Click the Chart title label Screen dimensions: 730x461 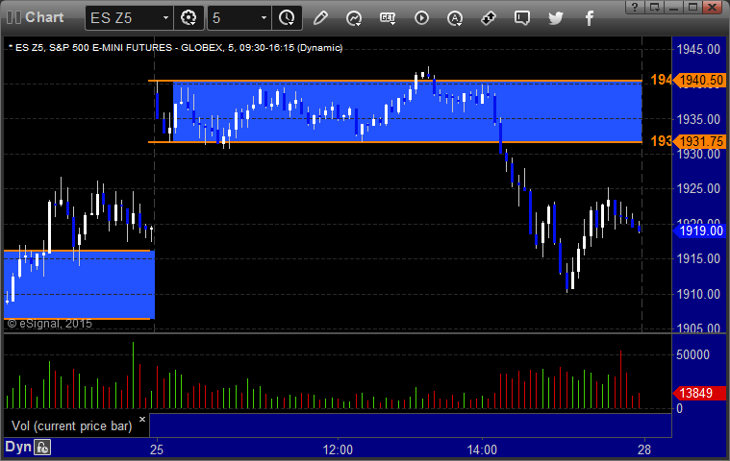[44, 17]
